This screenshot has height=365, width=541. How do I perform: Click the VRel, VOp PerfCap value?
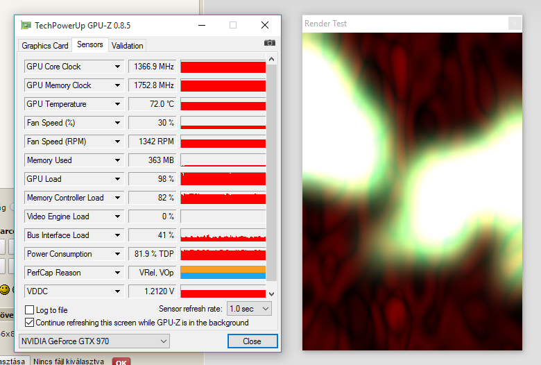point(152,273)
